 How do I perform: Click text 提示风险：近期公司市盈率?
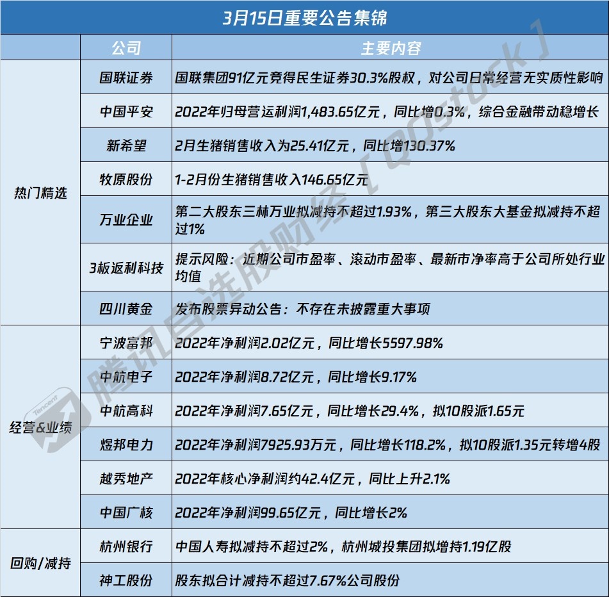point(255,259)
